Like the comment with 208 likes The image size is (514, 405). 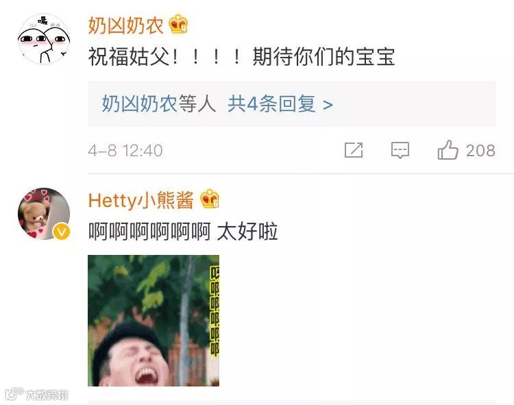click(448, 150)
